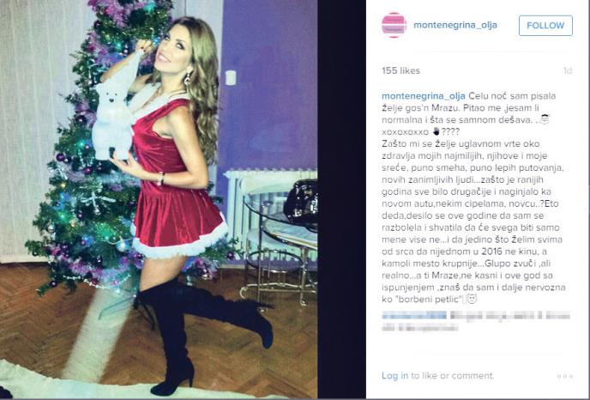Image resolution: width=590 pixels, height=400 pixels.
Task: Click the Santa emoji in the caption
Action: pyautogui.click(x=544, y=120)
